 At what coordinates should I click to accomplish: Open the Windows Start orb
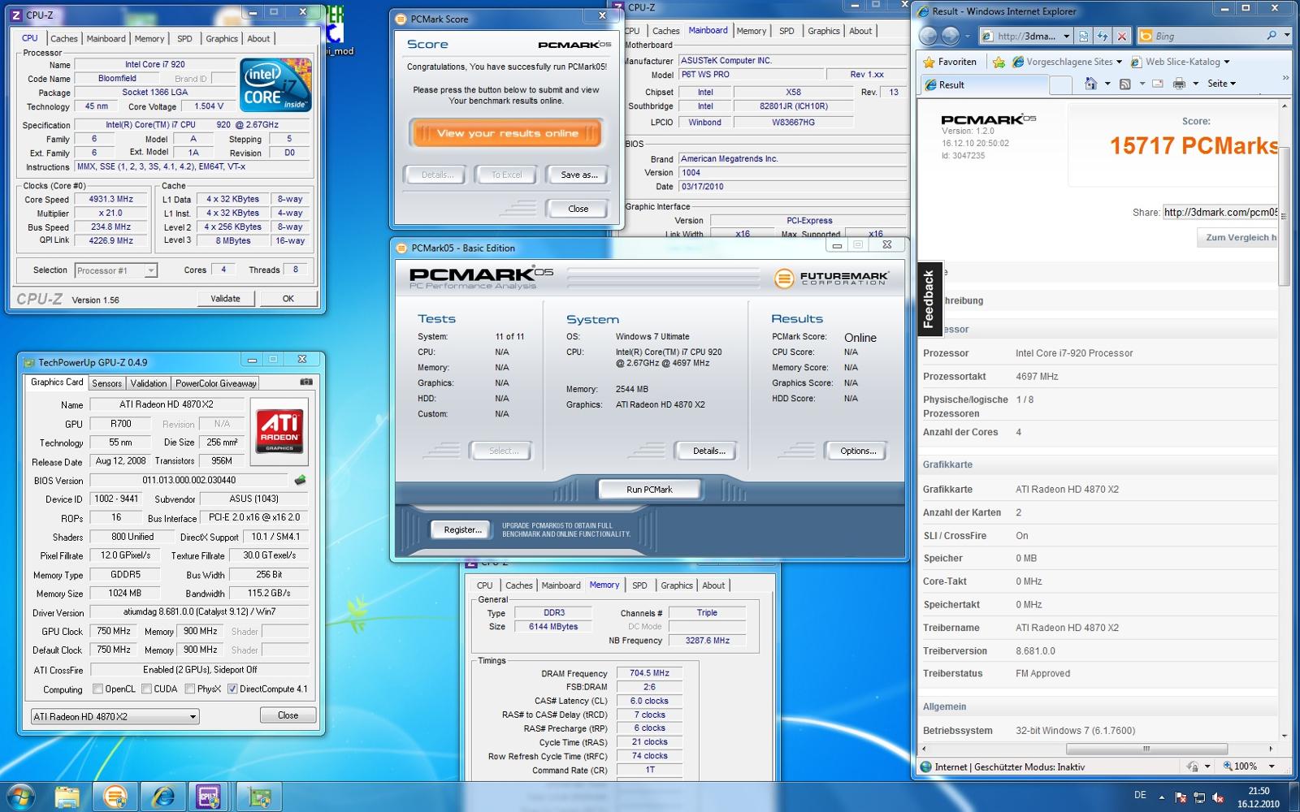[x=19, y=797]
